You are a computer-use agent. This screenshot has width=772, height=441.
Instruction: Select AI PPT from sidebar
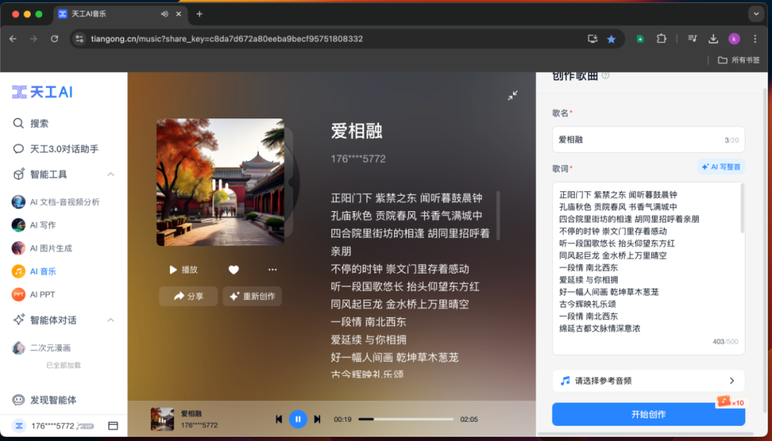coord(42,294)
